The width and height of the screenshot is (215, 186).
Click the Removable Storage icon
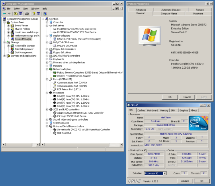click(13, 46)
